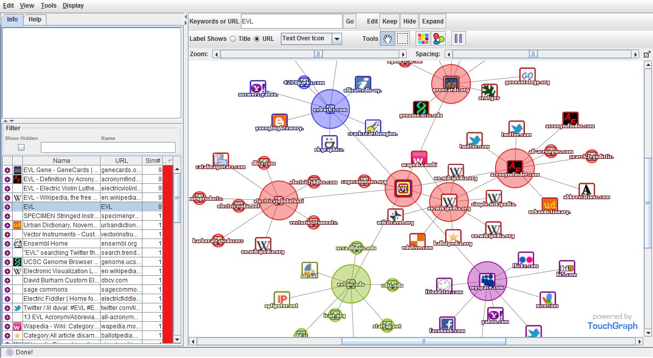Open the Text Over Icon dropdown
Screen dimensions: 653x358
click(337, 39)
